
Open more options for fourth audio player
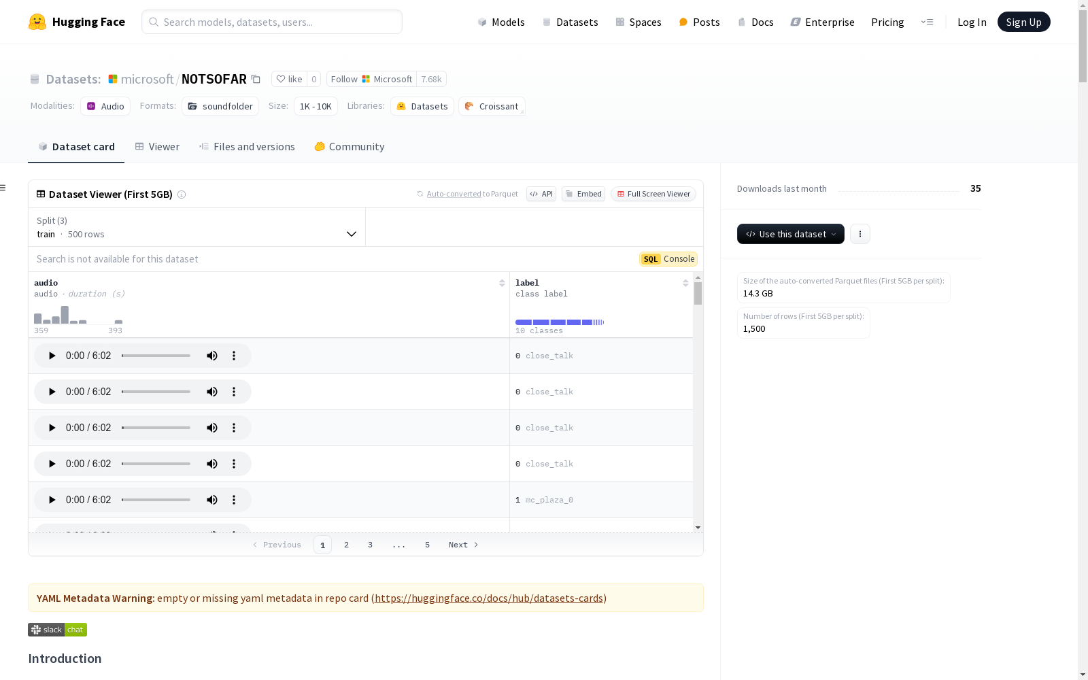(x=234, y=464)
